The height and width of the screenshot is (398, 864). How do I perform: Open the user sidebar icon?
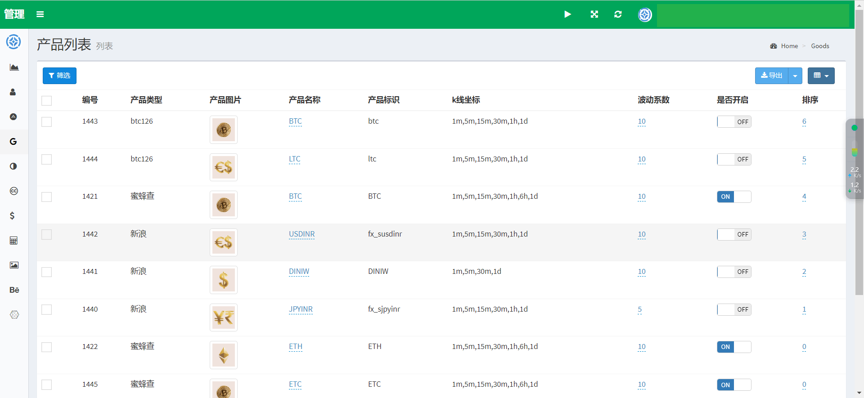13,92
